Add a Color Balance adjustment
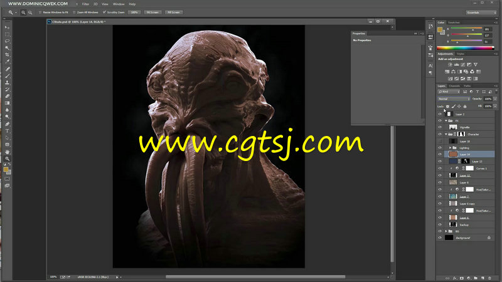The height and width of the screenshot is (282, 502). tap(453, 71)
